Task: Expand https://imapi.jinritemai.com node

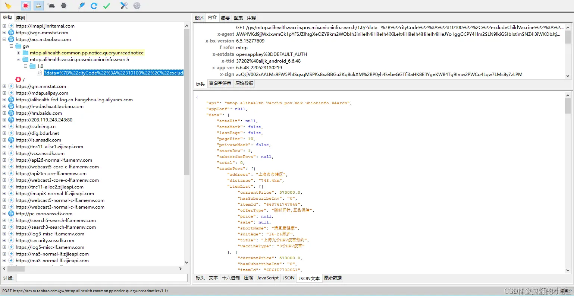Action: (x=4, y=26)
